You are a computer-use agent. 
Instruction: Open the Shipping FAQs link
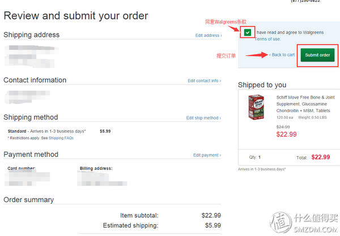coord(61,138)
